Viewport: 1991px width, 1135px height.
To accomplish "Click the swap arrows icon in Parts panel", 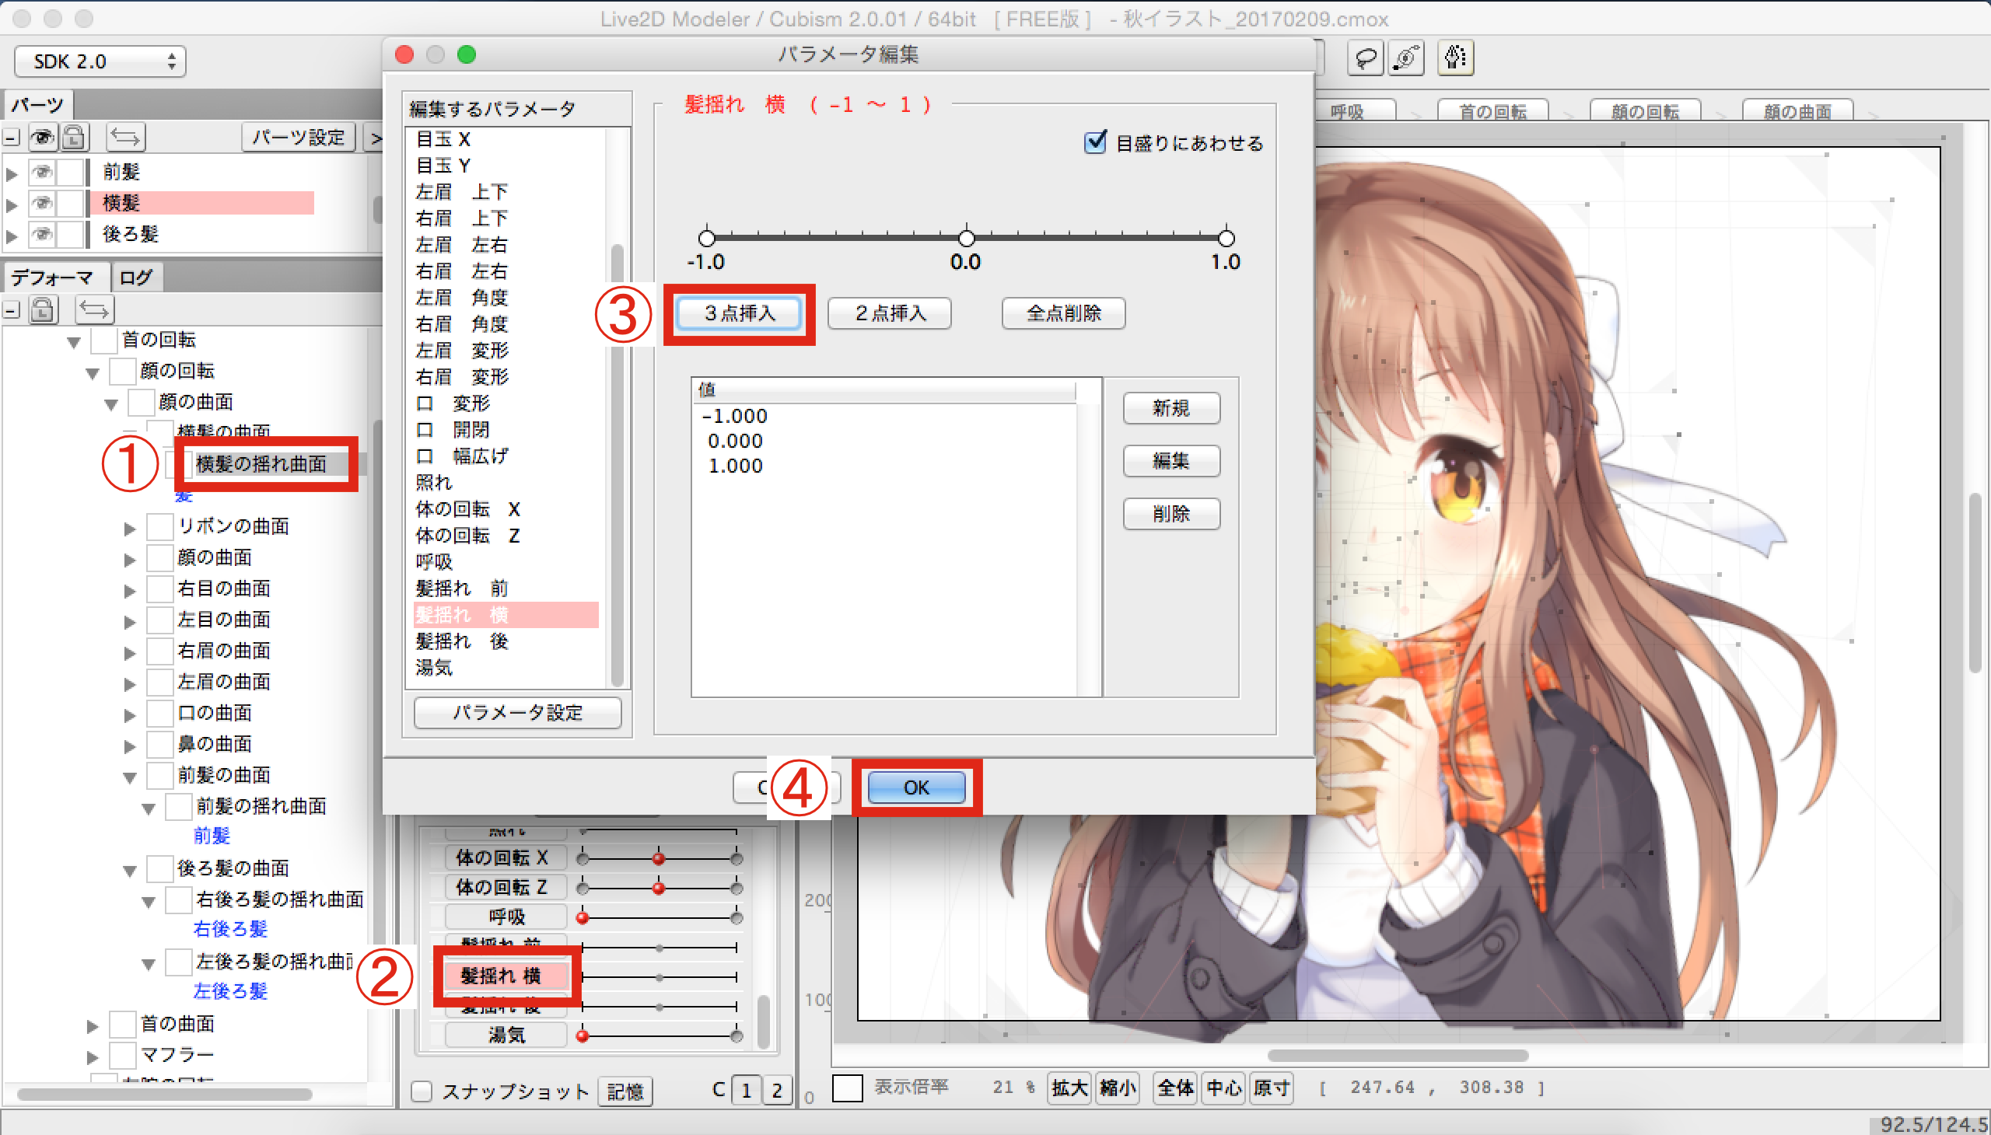I will pyautogui.click(x=124, y=138).
